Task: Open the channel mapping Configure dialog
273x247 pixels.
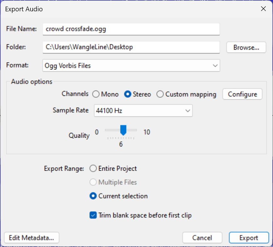Action: pos(242,94)
